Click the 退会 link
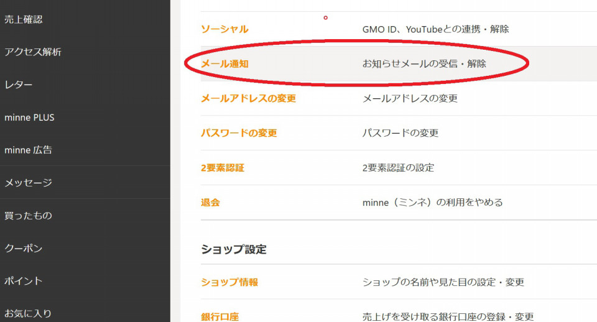 click(x=210, y=203)
